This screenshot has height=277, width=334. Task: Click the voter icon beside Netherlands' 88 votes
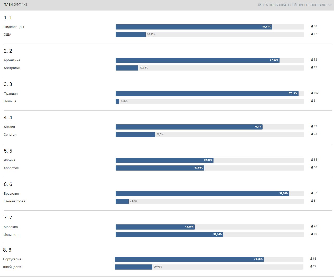coord(312,26)
